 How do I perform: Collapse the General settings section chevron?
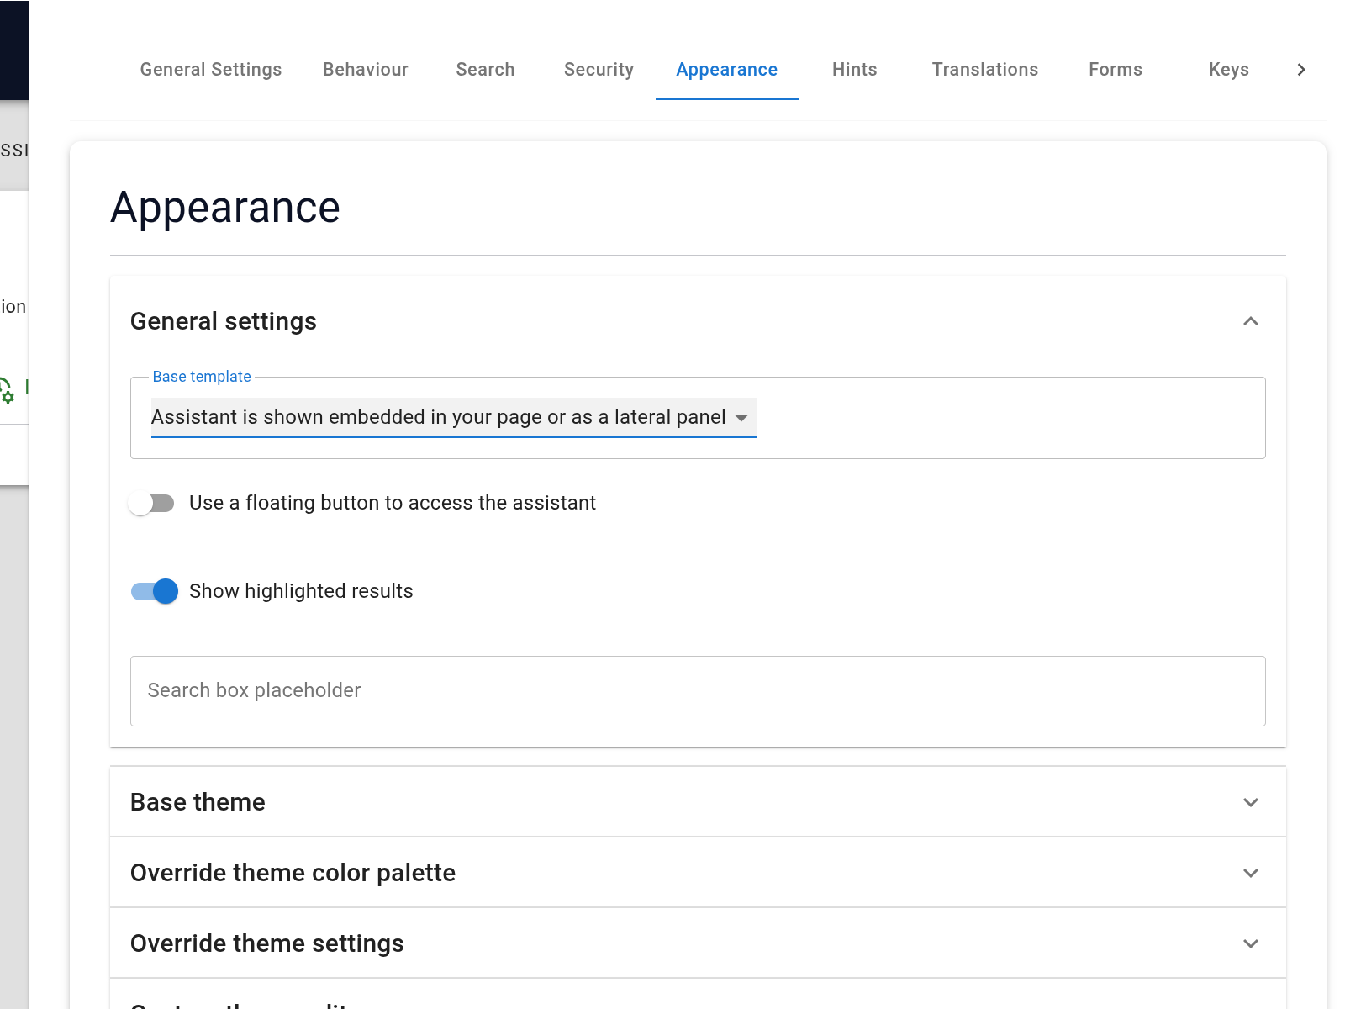coord(1251,321)
